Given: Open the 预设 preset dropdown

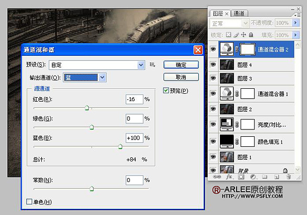Looking at the screenshot, I should [97, 65].
